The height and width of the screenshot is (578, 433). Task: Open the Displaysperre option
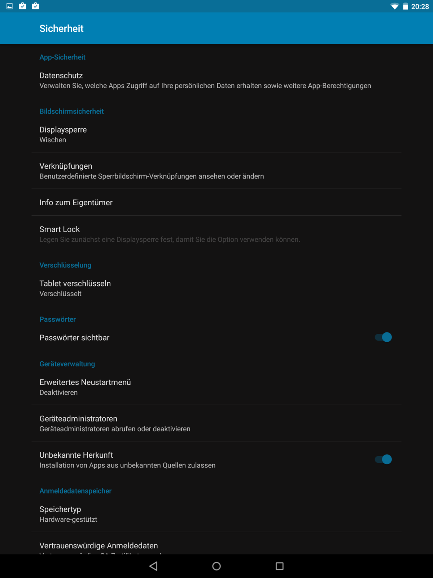click(x=64, y=134)
